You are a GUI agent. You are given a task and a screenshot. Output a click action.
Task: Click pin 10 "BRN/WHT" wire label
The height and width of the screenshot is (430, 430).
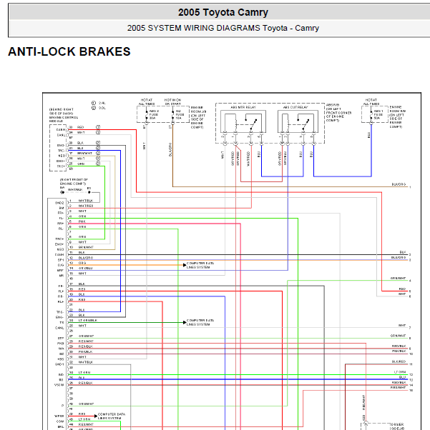(86, 247)
